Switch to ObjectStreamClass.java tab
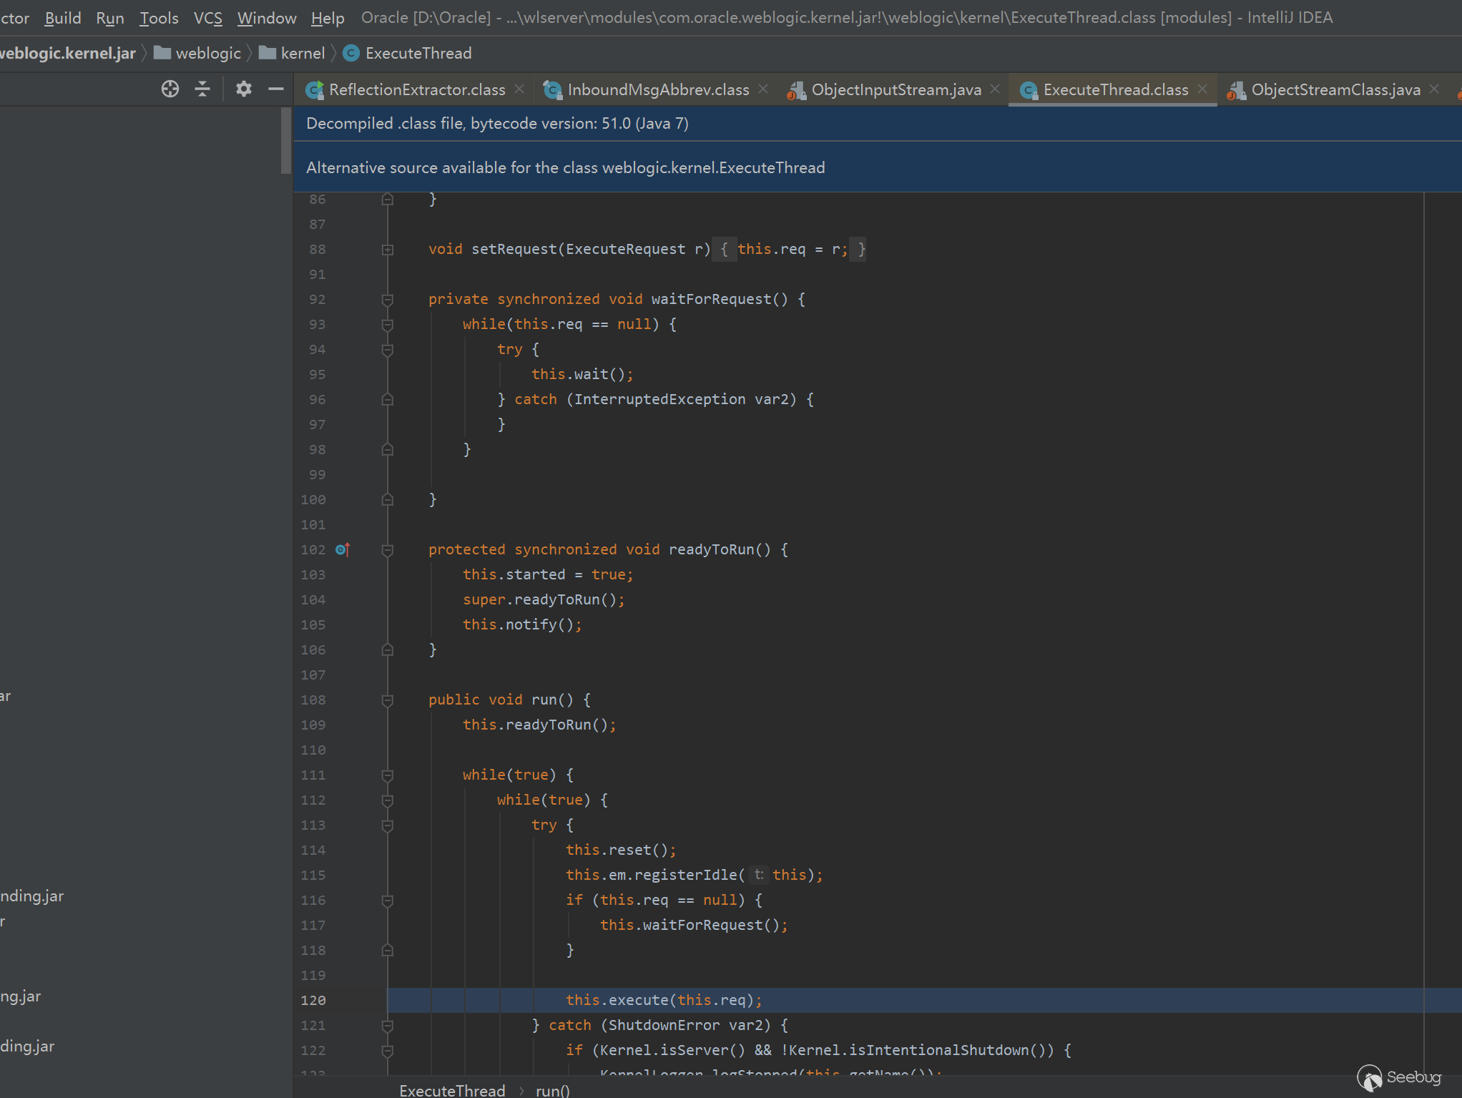 point(1335,89)
